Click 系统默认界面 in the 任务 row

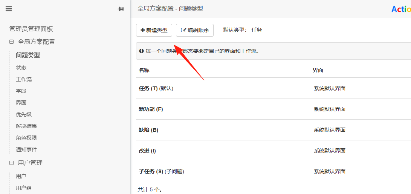pos(330,88)
